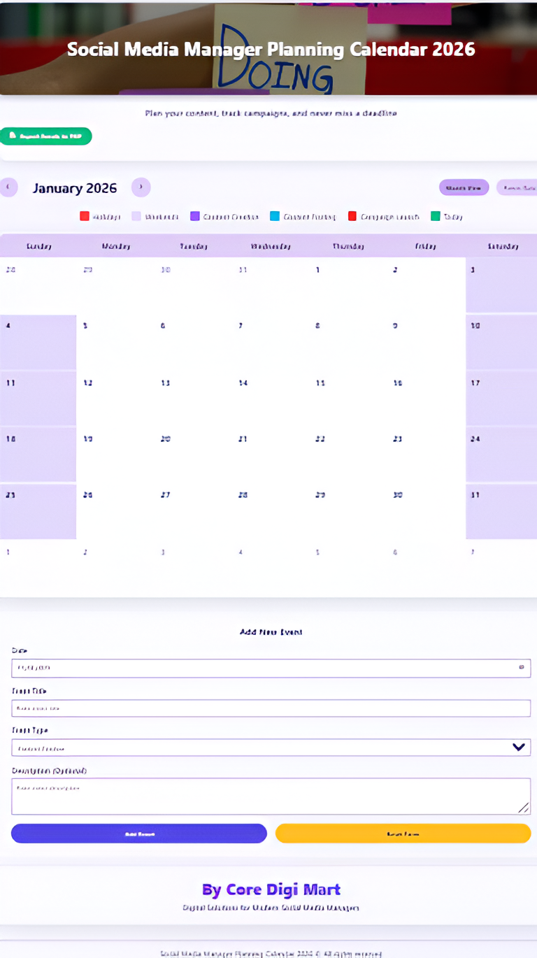The width and height of the screenshot is (537, 958).
Task: Click the Friday column header
Action: tap(427, 246)
